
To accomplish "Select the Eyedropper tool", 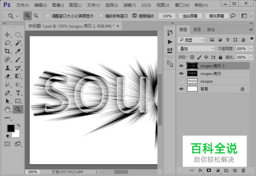I will point(18,51).
